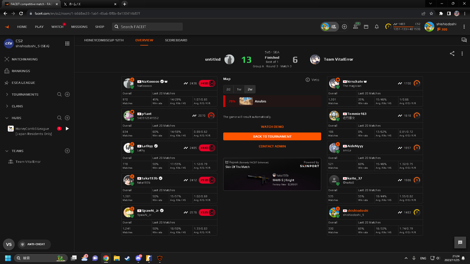Click CONTACT ADMIN link

272,146
